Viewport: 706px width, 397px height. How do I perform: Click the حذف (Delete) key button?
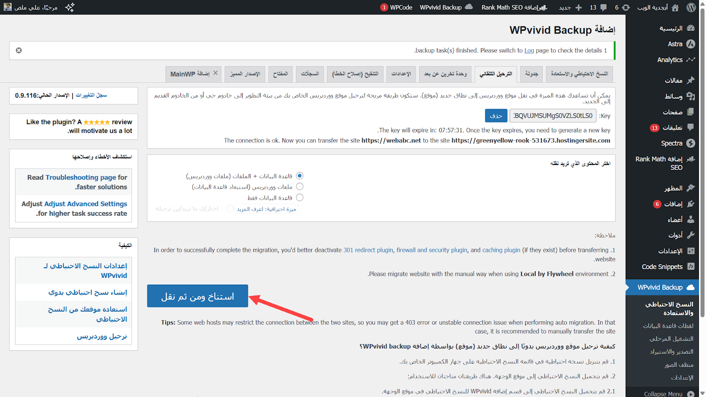[x=496, y=116]
